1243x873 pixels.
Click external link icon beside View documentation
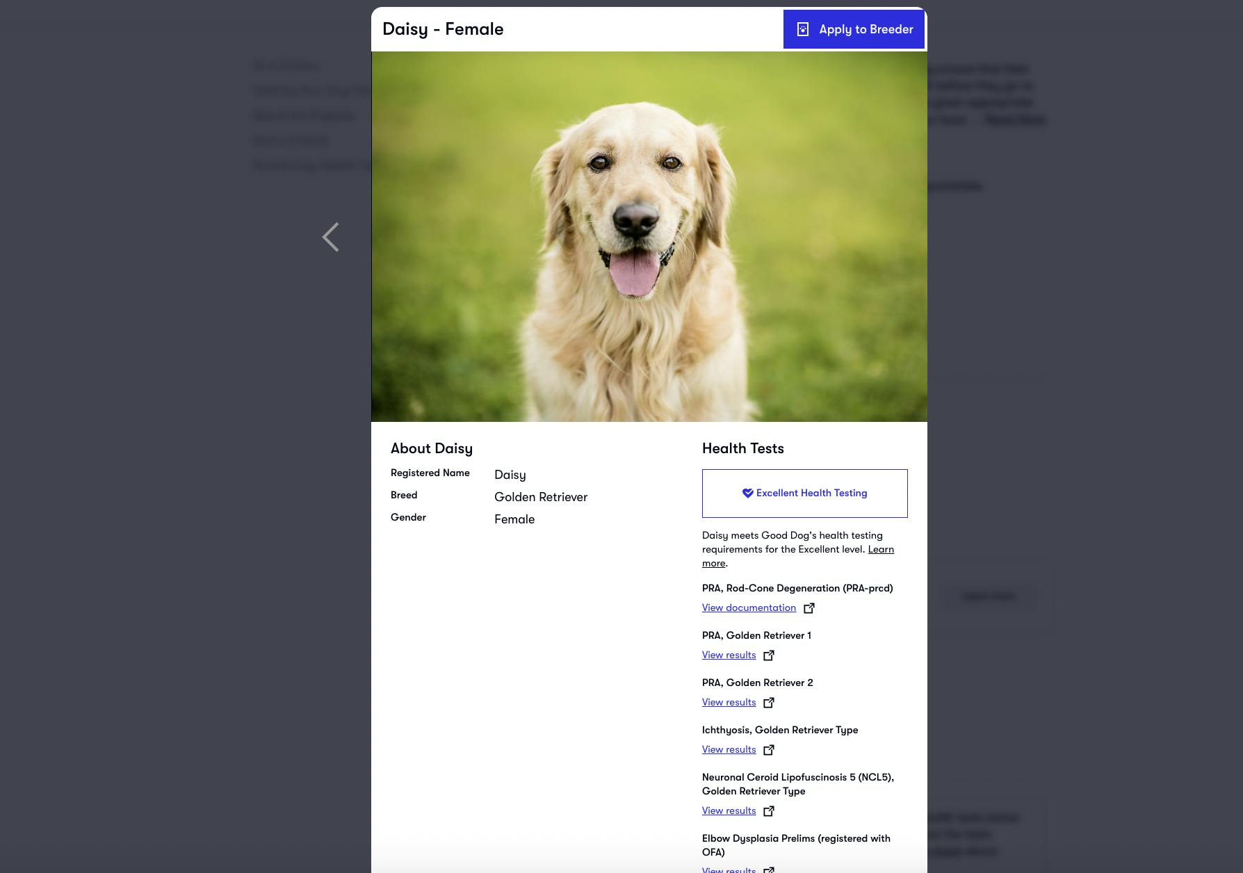pos(809,608)
